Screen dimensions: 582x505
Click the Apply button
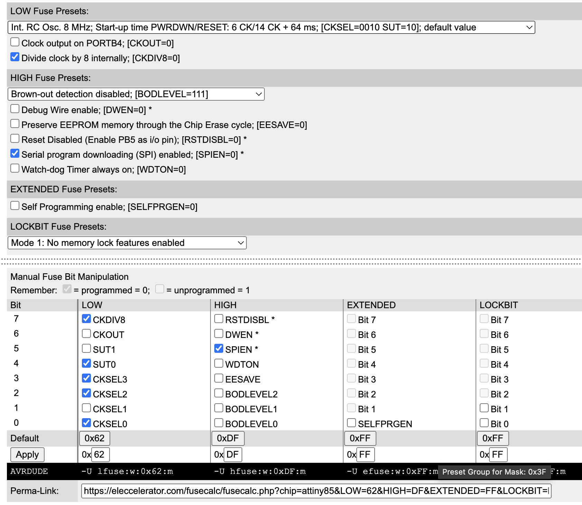coord(27,454)
